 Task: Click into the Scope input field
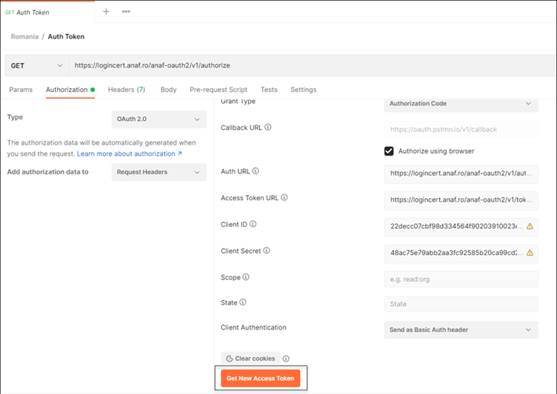461,280
